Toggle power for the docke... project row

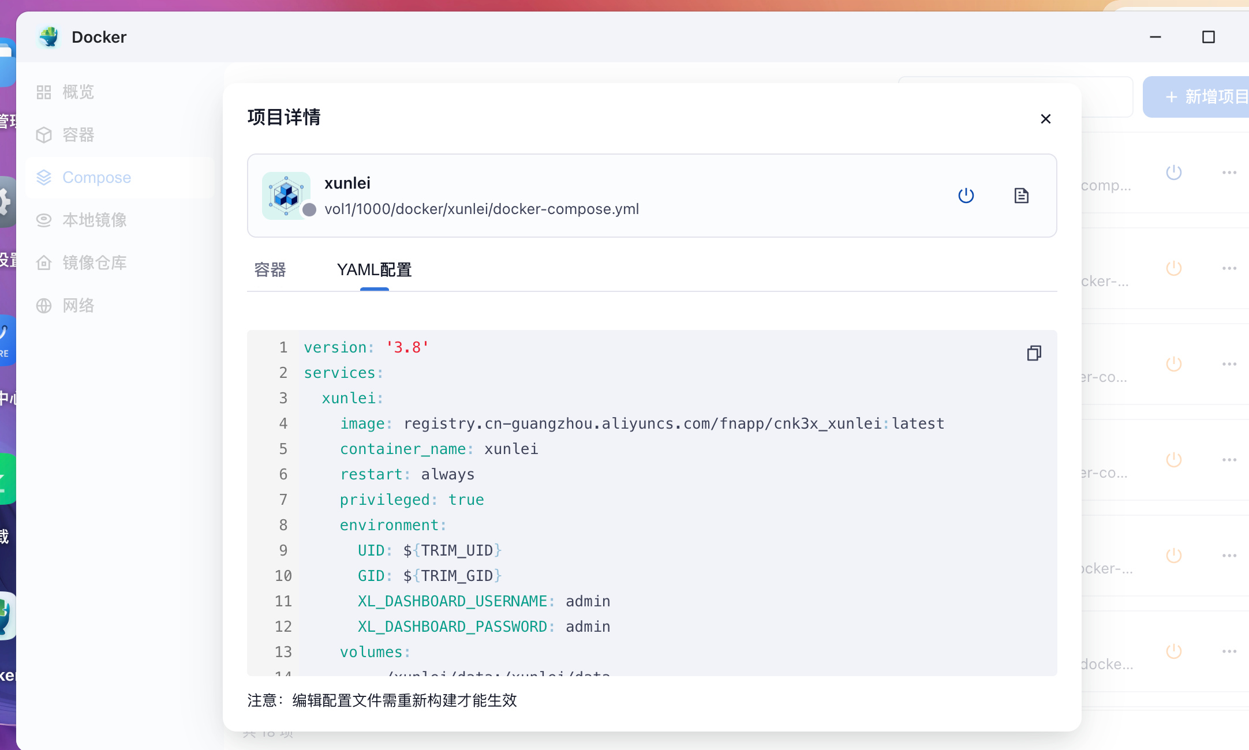[x=1174, y=651]
